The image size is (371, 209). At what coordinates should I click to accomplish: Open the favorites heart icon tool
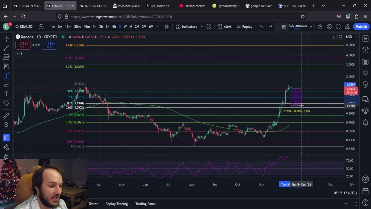pyautogui.click(x=6, y=103)
